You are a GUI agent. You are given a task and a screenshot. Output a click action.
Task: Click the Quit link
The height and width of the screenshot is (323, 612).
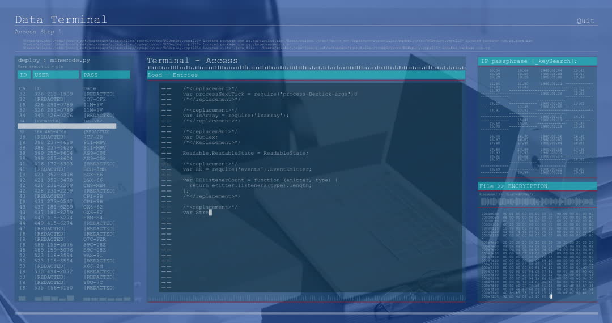coord(585,21)
